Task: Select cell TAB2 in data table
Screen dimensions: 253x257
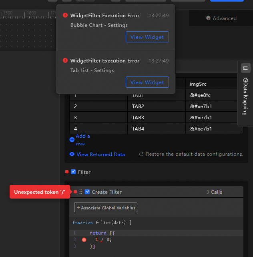Action: 157,106
